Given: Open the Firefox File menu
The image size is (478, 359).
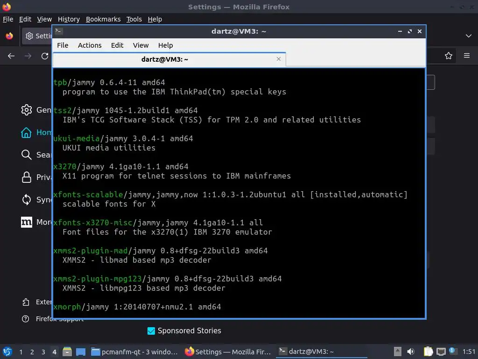Looking at the screenshot, I should 8,19.
